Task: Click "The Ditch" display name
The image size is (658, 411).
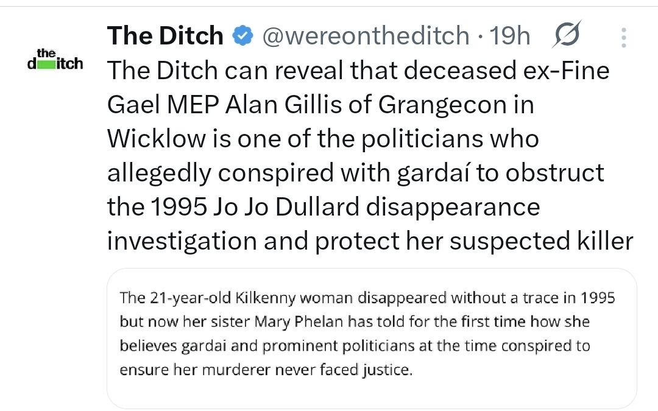Action: click(x=165, y=37)
